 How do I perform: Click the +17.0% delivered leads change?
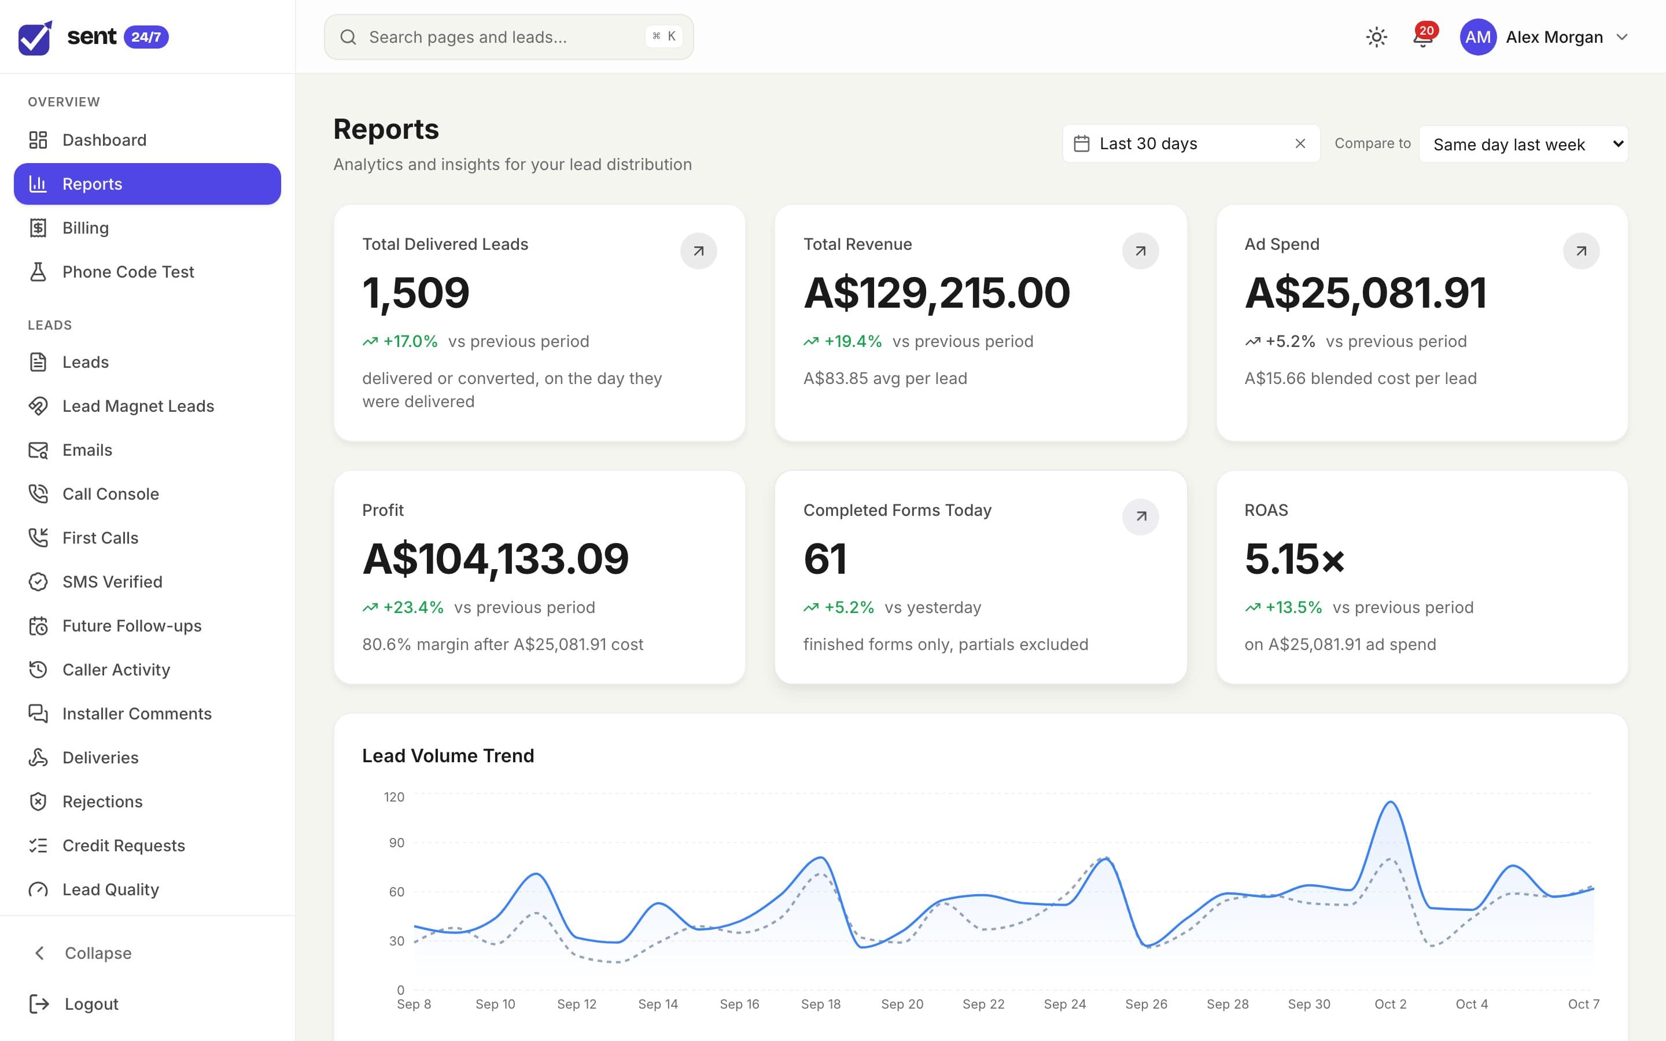[x=400, y=341]
